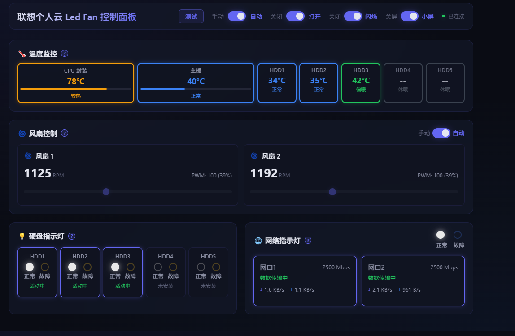
Task: Open the help icon next to 温度监控
Action: pos(65,53)
